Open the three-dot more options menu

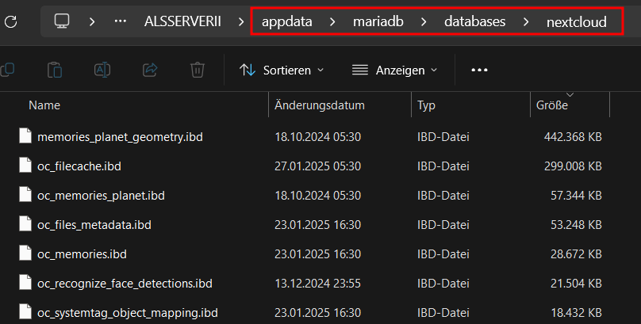(479, 71)
